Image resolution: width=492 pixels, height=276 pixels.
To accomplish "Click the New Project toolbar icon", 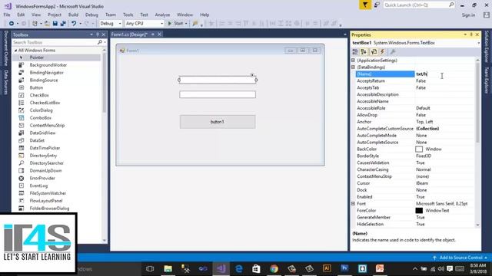I will coord(35,24).
